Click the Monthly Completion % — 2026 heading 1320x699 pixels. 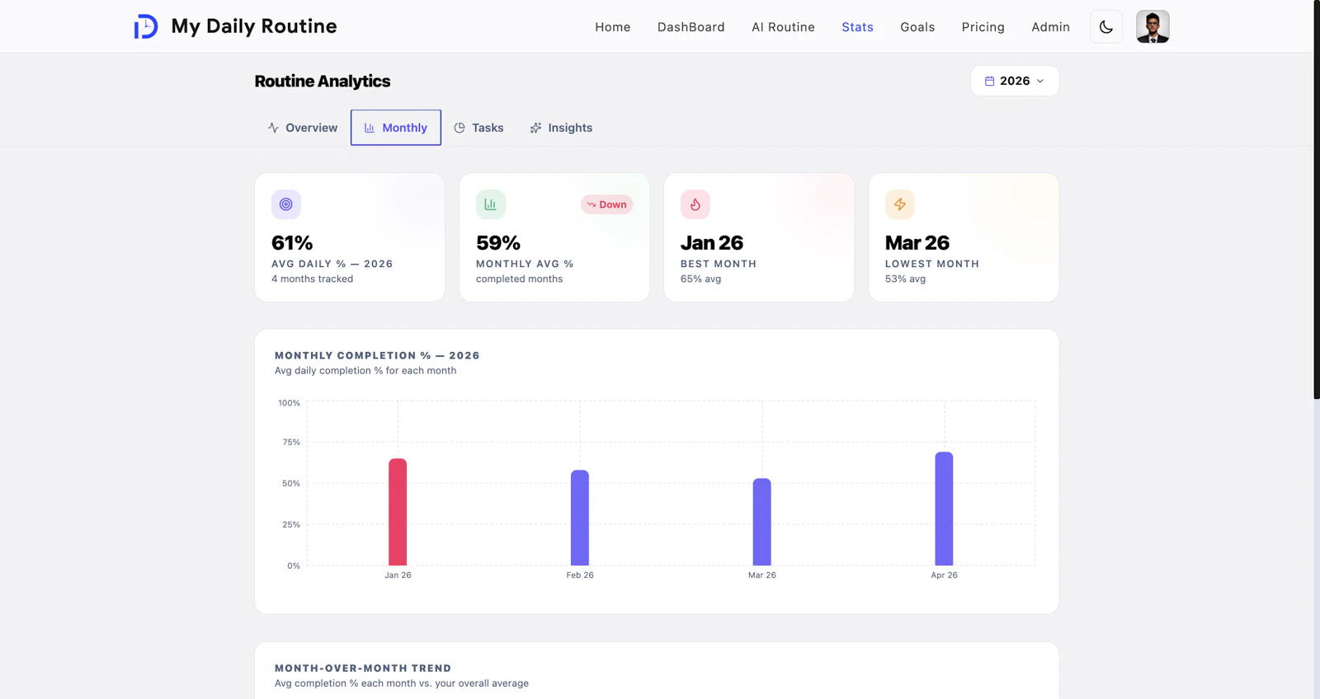tap(377, 355)
